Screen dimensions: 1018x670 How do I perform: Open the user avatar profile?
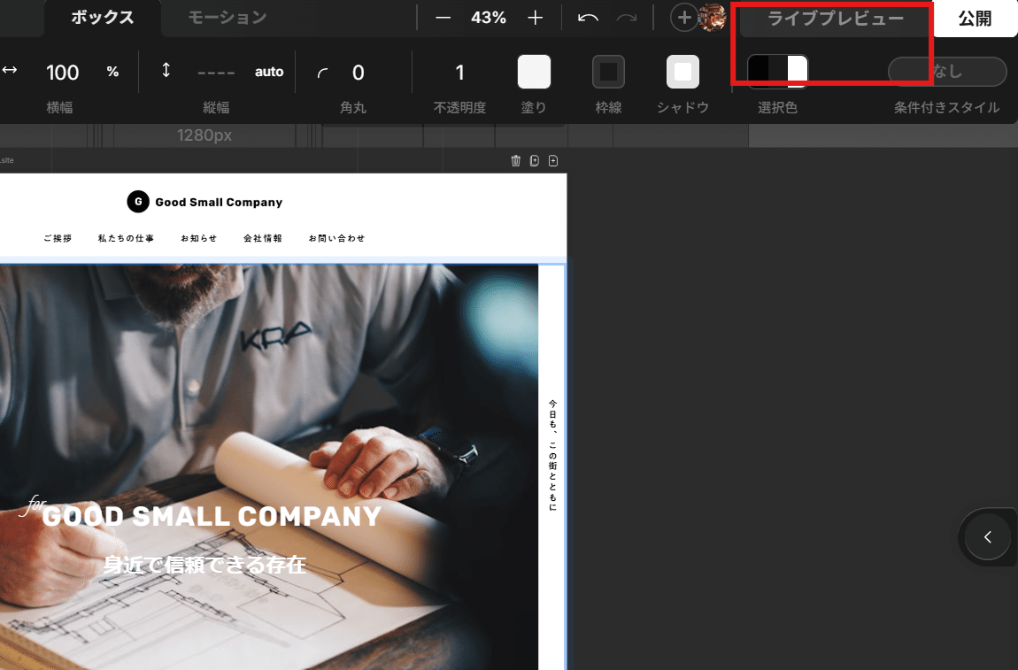pyautogui.click(x=713, y=19)
